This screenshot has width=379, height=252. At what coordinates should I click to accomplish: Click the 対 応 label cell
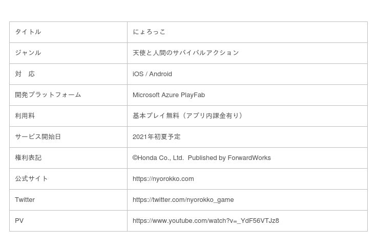click(25, 74)
